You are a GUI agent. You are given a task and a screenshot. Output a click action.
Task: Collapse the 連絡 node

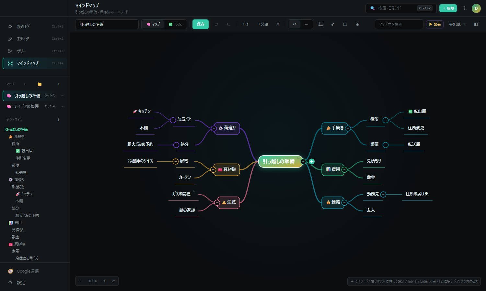[344, 203]
